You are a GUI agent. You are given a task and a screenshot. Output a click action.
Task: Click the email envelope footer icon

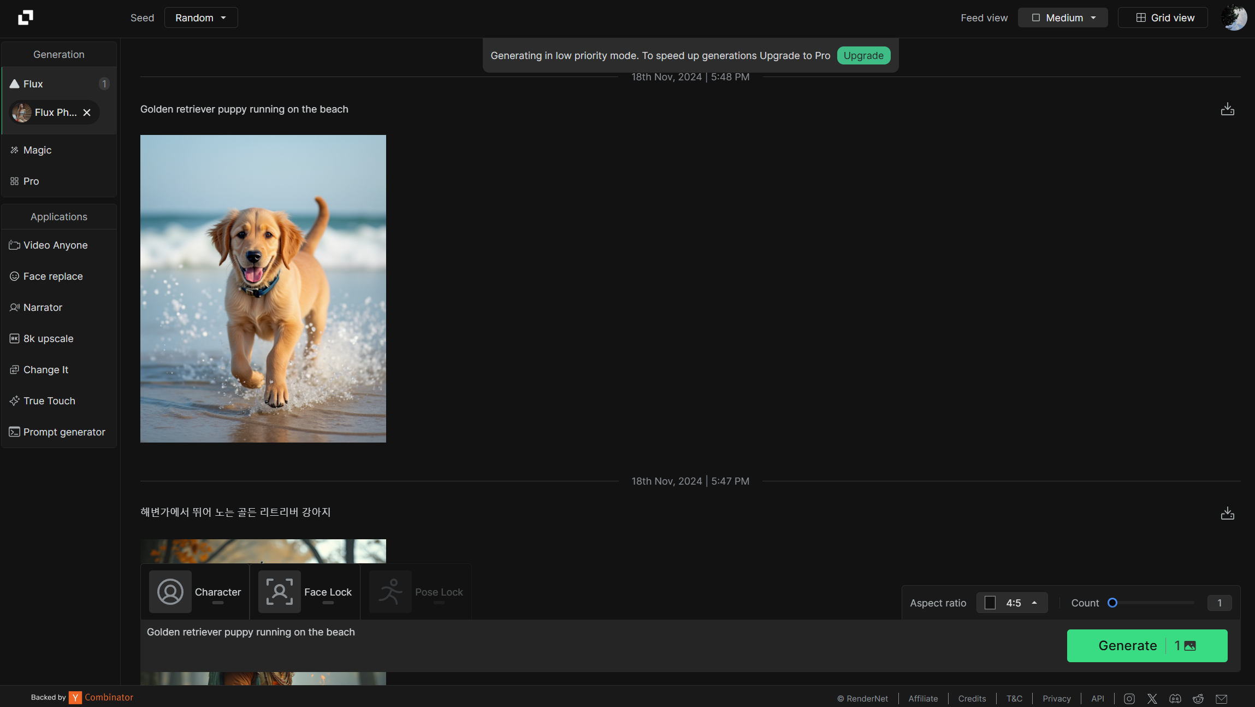point(1222,698)
